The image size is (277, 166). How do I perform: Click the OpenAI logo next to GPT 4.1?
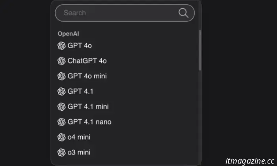[x=61, y=91]
